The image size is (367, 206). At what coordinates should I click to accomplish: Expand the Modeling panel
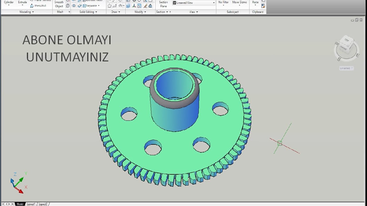coord(27,12)
